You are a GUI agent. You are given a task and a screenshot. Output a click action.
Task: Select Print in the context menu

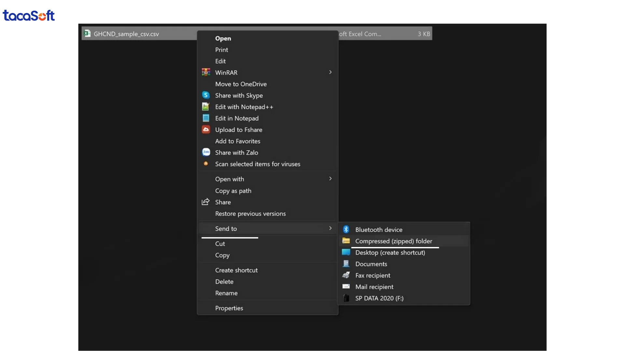[268, 50]
